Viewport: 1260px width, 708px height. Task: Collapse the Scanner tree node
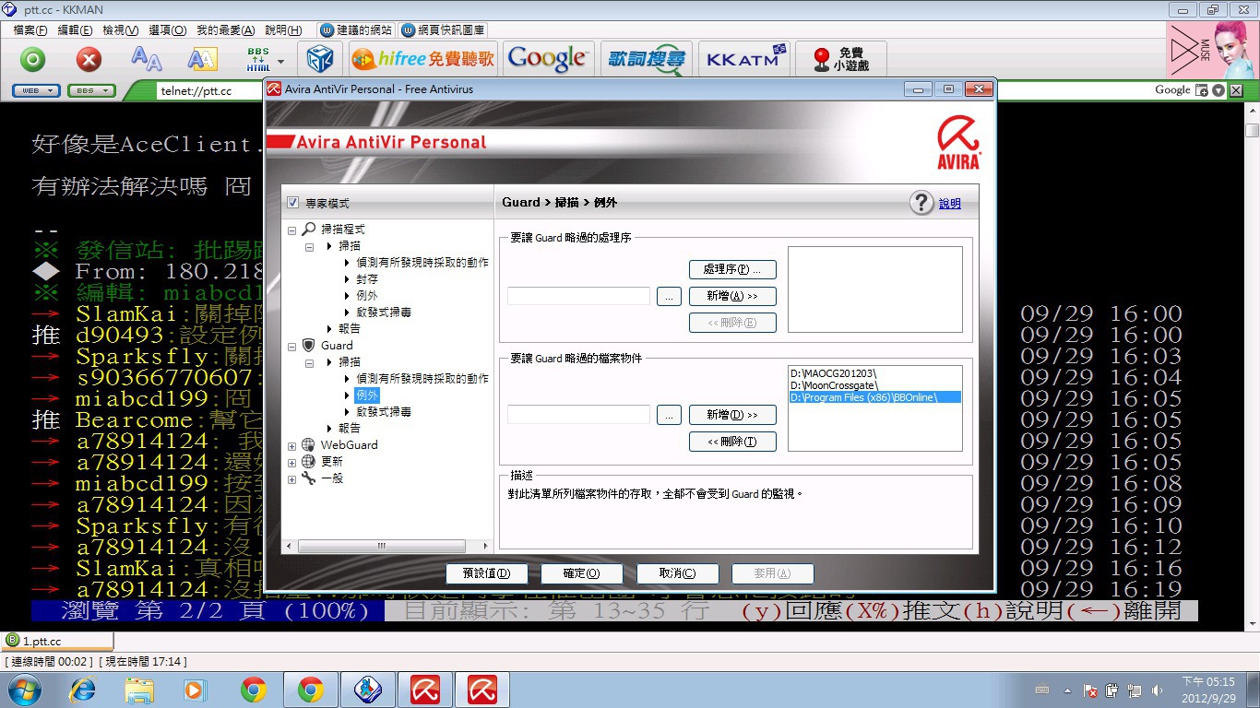point(292,230)
